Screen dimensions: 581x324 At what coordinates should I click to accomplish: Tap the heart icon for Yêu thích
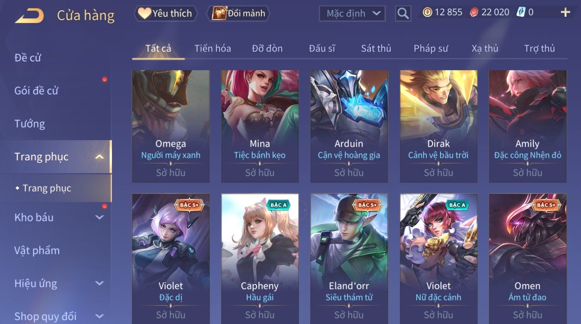pyautogui.click(x=144, y=13)
